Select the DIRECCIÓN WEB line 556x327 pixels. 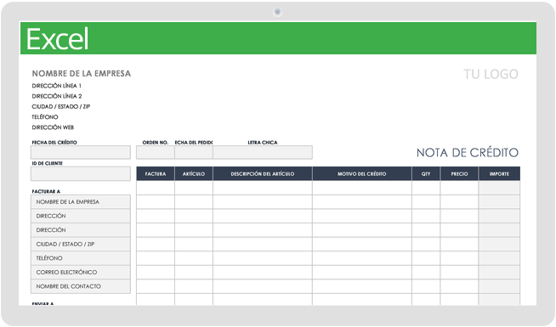click(53, 127)
